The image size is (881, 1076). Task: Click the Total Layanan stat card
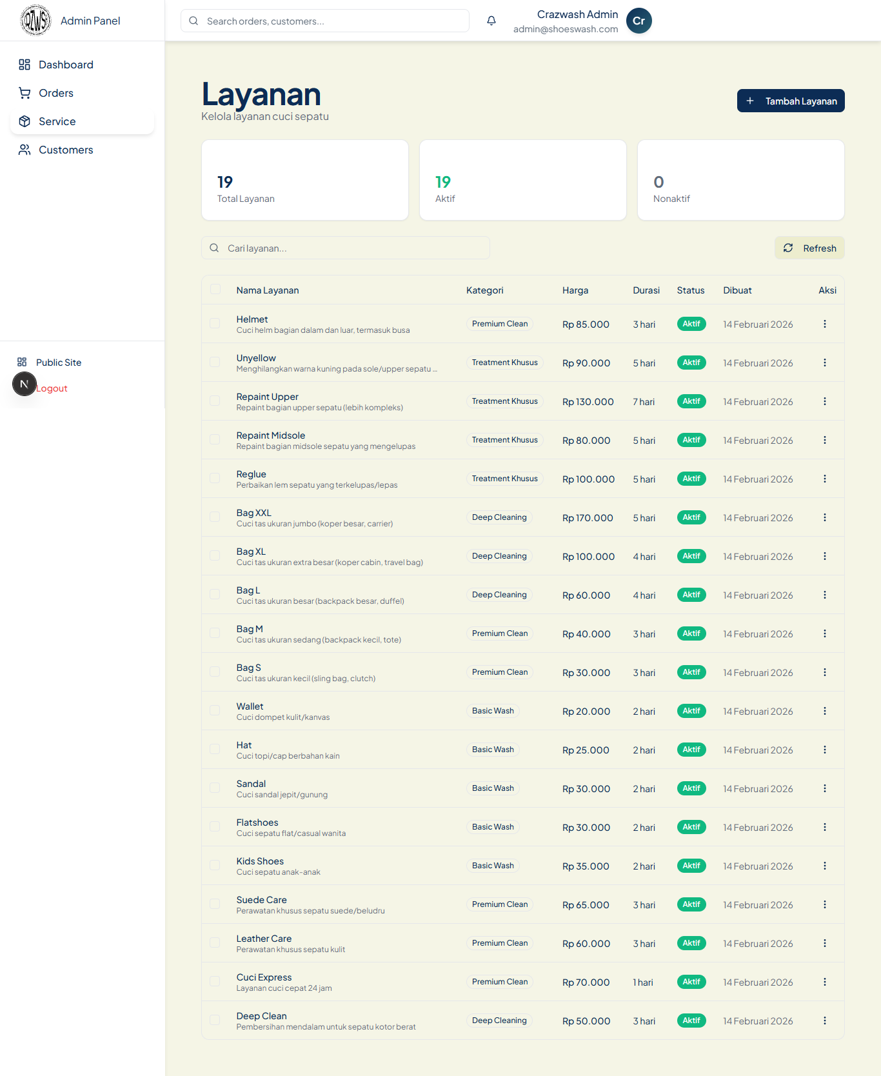305,180
